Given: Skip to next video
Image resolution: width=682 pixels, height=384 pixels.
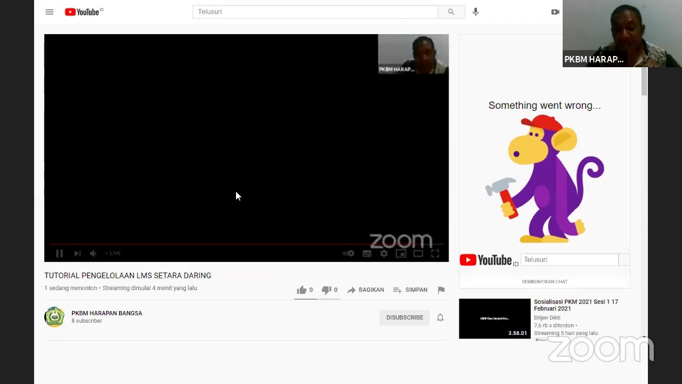Looking at the screenshot, I should [77, 253].
